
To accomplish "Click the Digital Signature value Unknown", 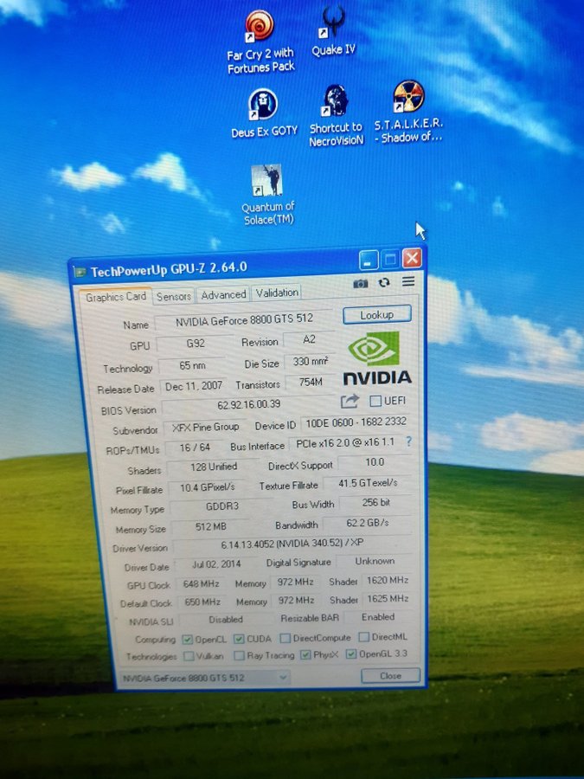I will (x=375, y=561).
